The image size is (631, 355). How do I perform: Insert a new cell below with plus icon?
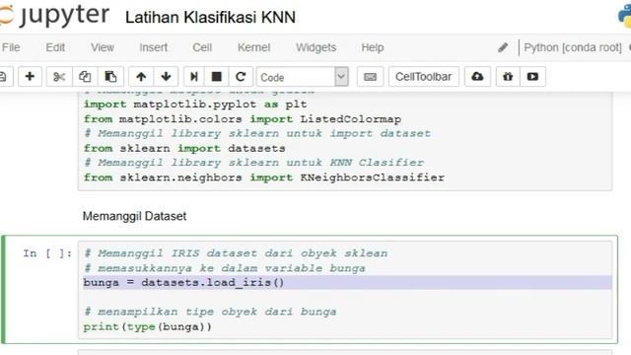point(30,77)
